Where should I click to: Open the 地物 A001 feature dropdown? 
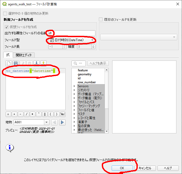pyautogui.click(x=31, y=122)
